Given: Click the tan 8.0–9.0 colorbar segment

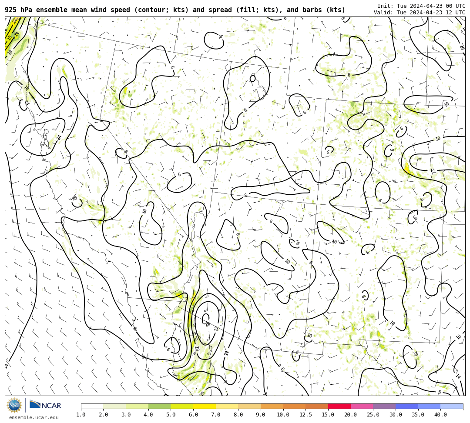Looking at the screenshot, I should click(x=249, y=406).
